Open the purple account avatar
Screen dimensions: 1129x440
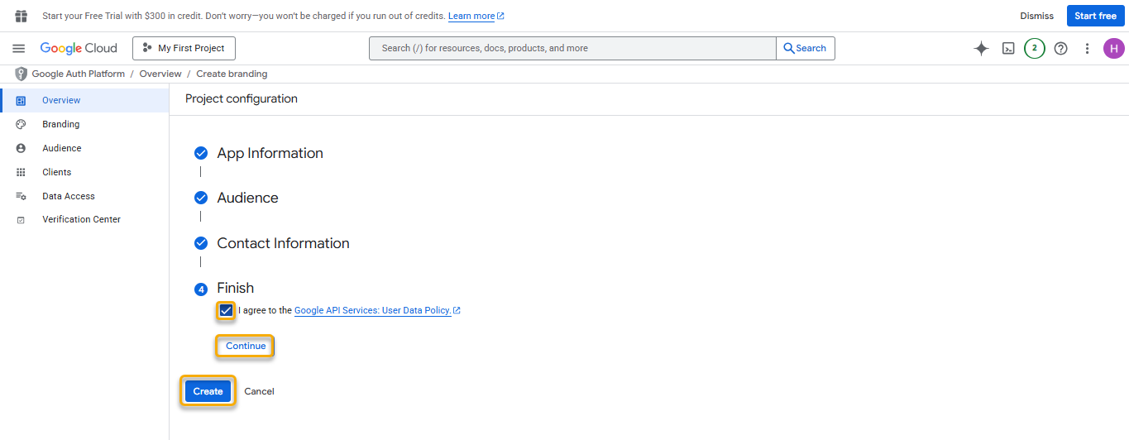click(1113, 49)
